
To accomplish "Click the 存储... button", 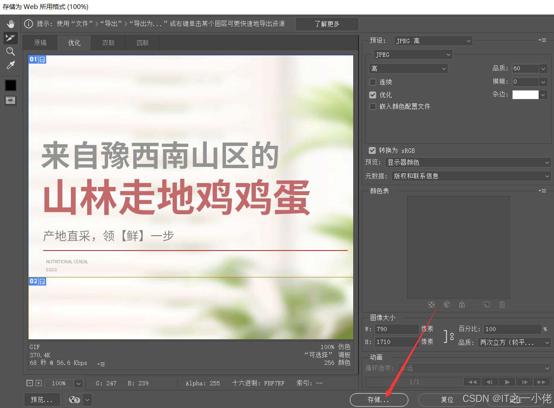I will pyautogui.click(x=378, y=399).
